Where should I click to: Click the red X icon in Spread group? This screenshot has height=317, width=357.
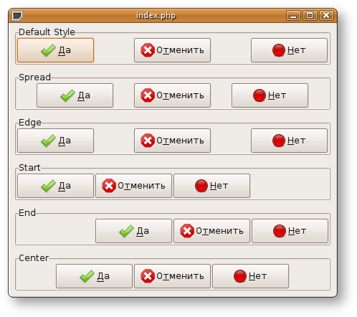[148, 95]
